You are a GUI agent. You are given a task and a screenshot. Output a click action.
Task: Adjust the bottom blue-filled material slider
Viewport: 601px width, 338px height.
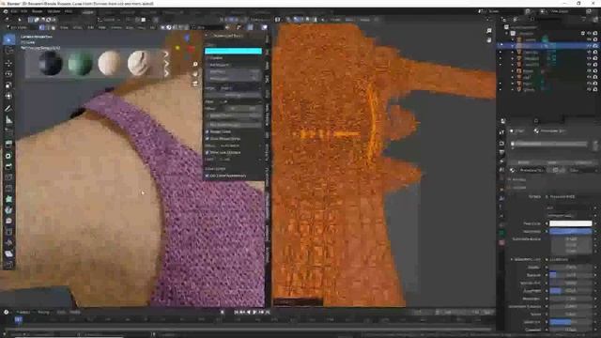coord(570,322)
